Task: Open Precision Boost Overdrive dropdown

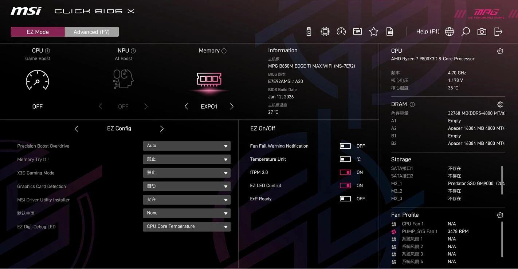Action: 187,146
